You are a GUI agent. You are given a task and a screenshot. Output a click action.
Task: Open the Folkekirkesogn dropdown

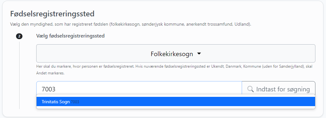pyautogui.click(x=176, y=54)
